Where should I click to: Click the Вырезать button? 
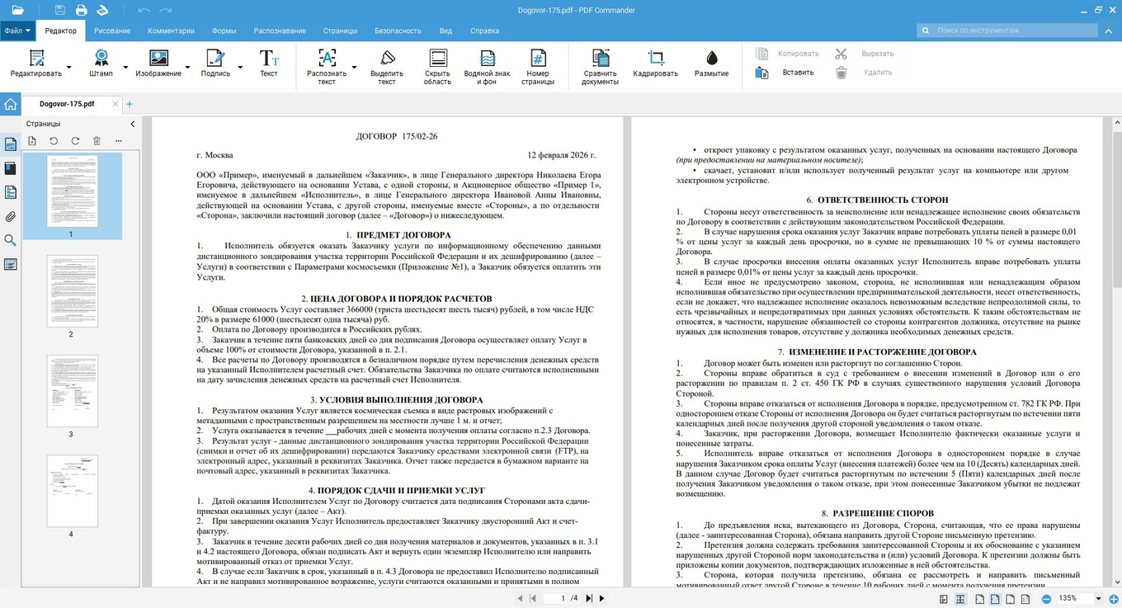tap(864, 54)
